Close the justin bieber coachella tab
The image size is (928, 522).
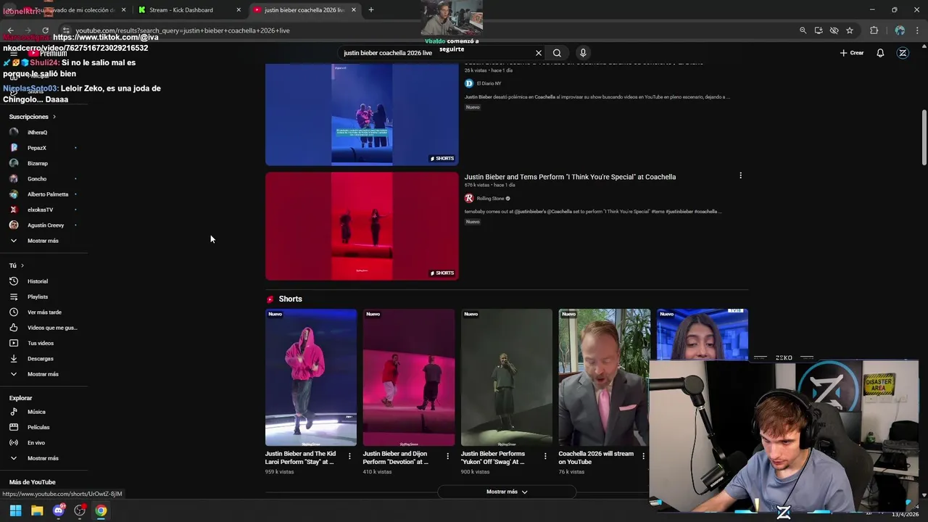coord(354,10)
